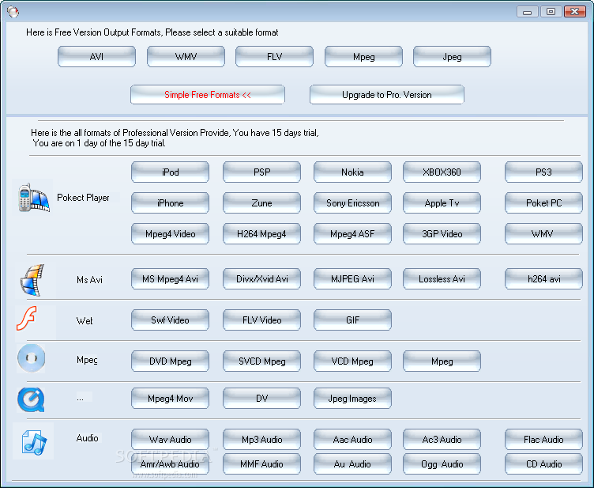Choose Amr/Awb Audio format
The image size is (594, 488).
point(170,464)
